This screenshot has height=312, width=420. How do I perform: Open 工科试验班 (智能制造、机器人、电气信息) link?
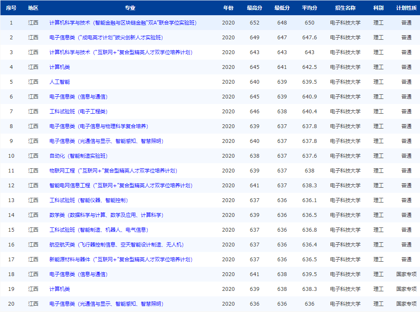[99, 230]
